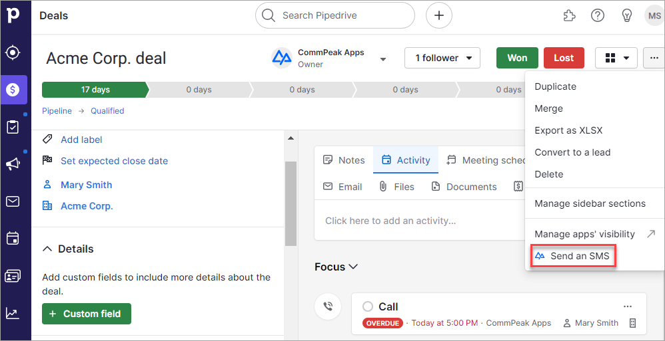This screenshot has height=341, width=665.
Task: Open Projects clipboard icon in sidebar
Action: click(13, 127)
